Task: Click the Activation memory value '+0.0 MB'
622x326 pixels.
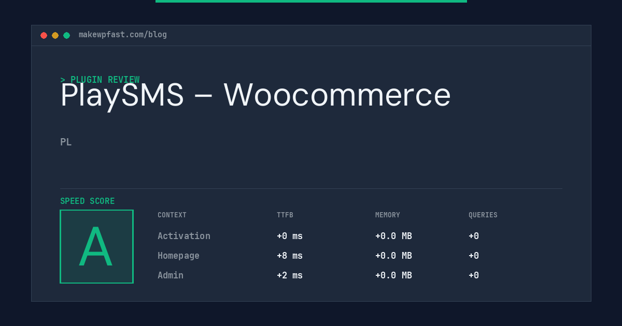Action: 393,236
